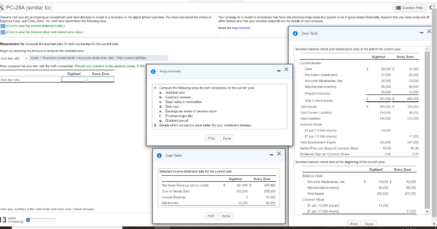This screenshot has height=229, width=437.
Task: Click the Total Stockholders' Equity row label
Action: tap(318, 143)
